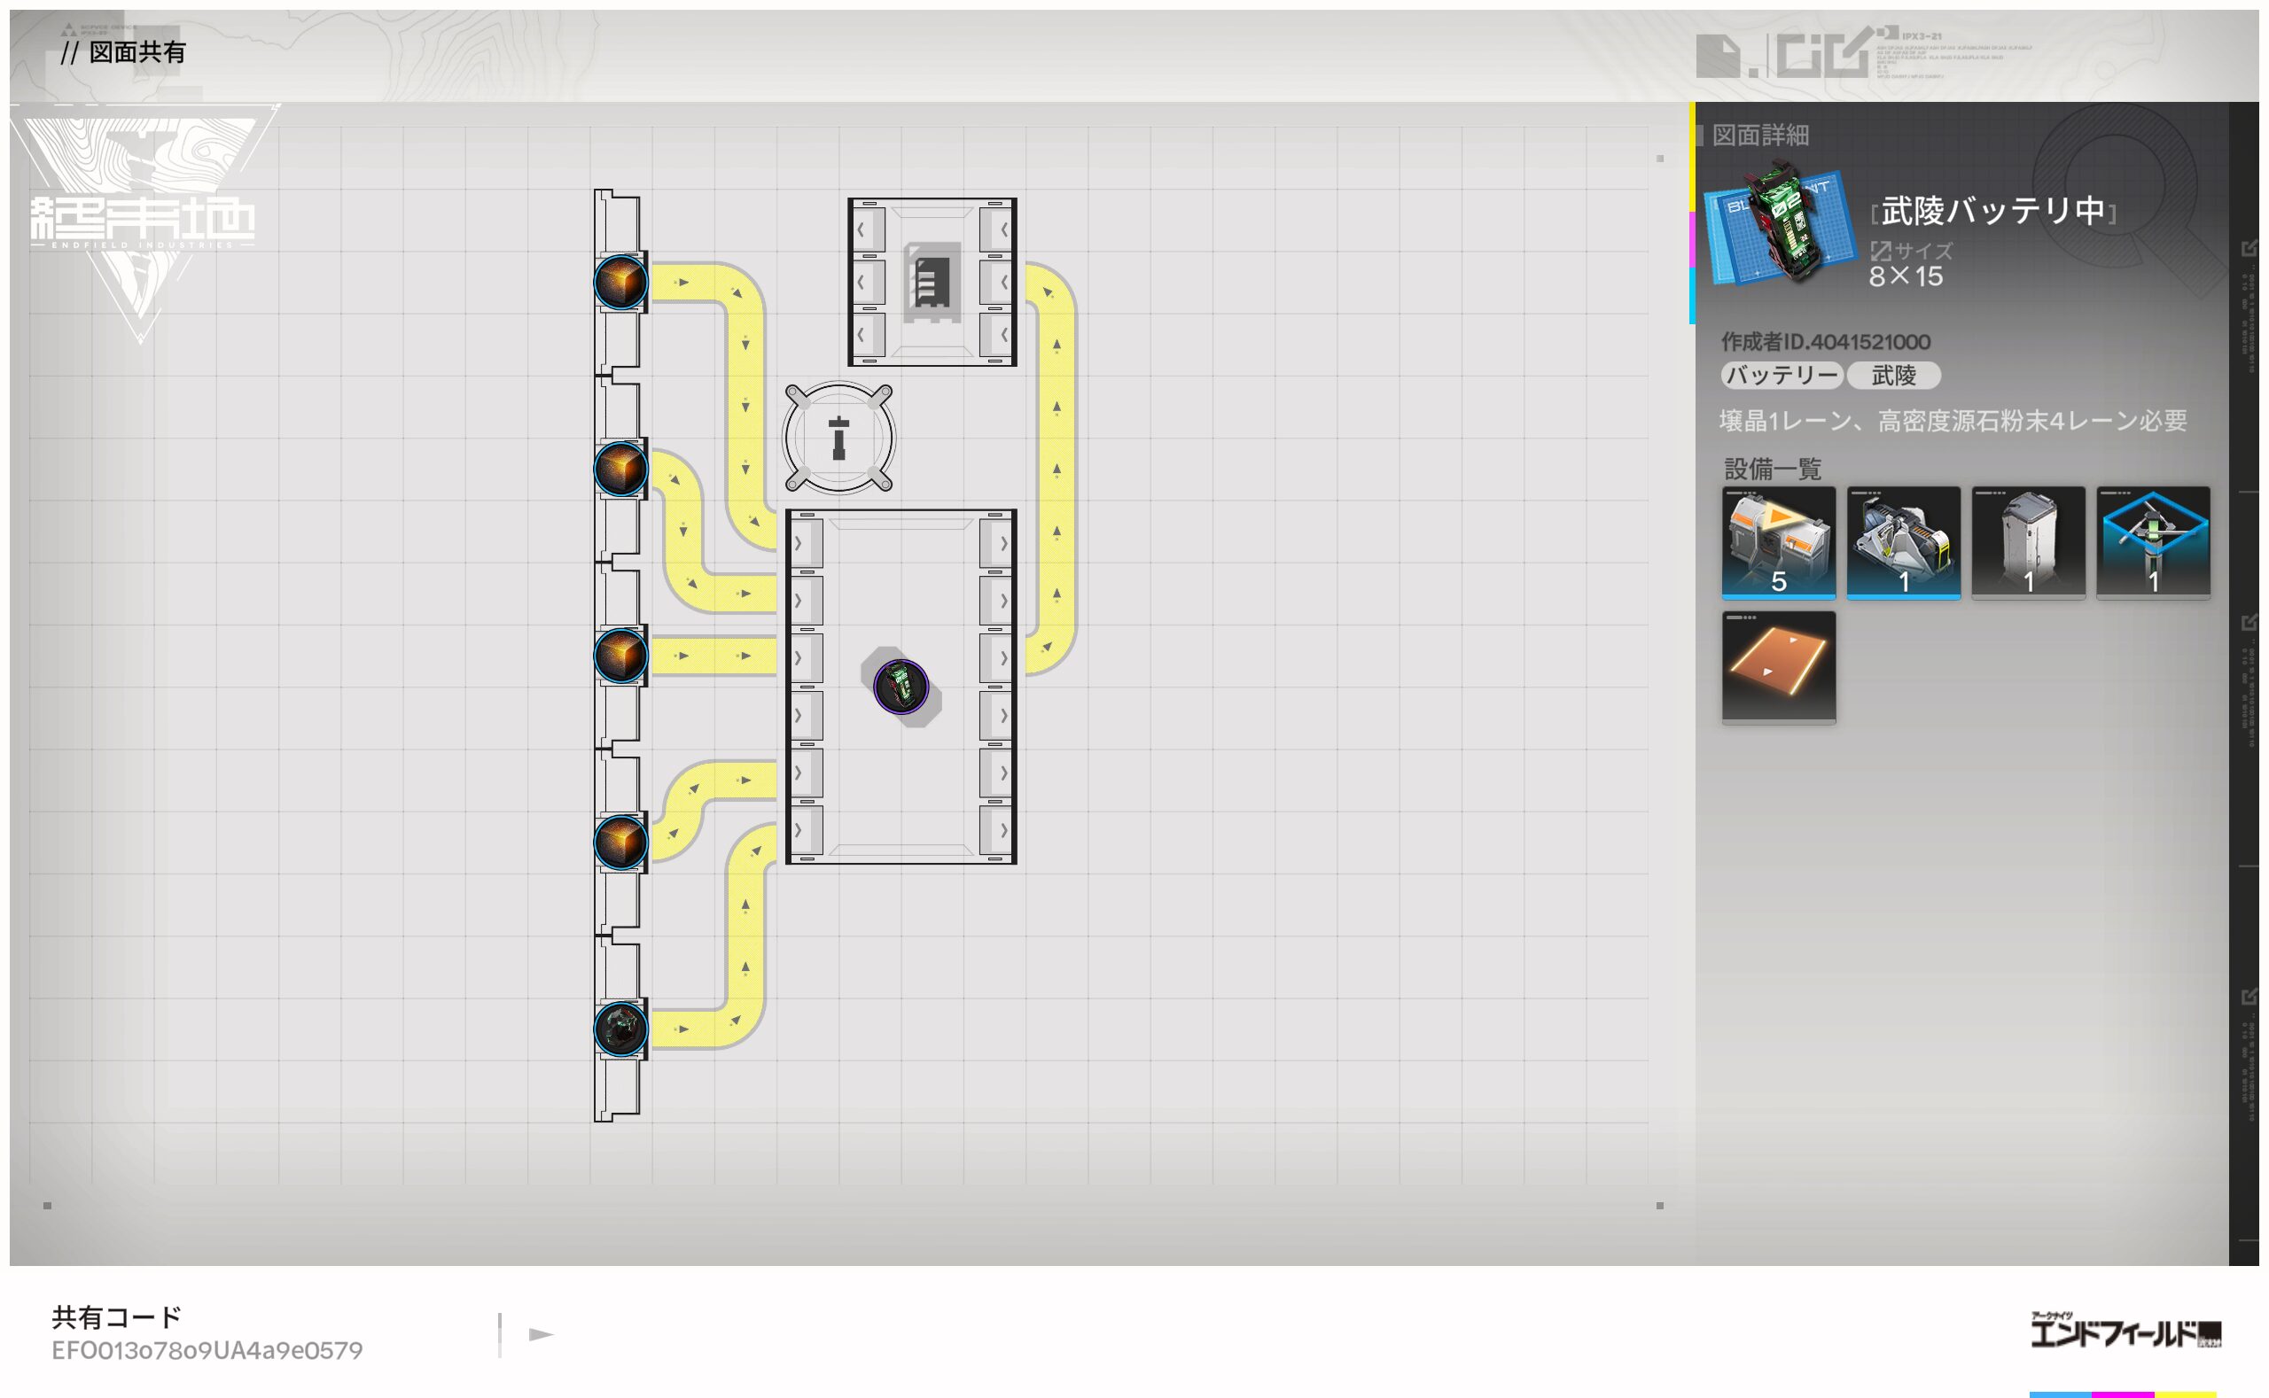Select the dark teal item node at the bottom

pos(620,1029)
